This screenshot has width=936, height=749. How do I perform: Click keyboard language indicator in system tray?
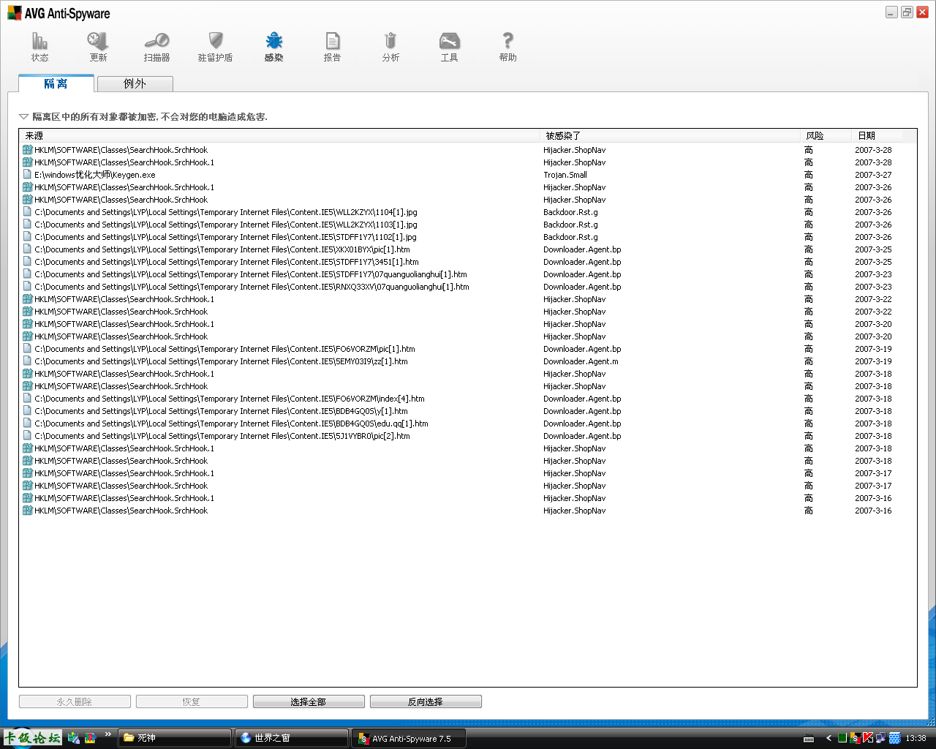[x=809, y=738]
